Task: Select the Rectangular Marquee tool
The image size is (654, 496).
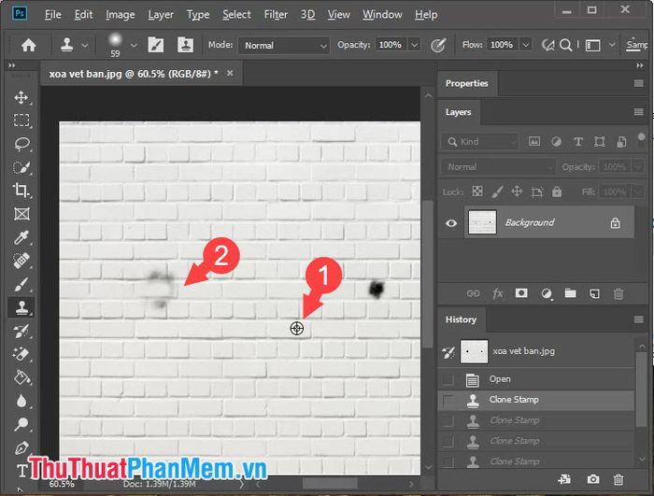Action: coord(21,120)
